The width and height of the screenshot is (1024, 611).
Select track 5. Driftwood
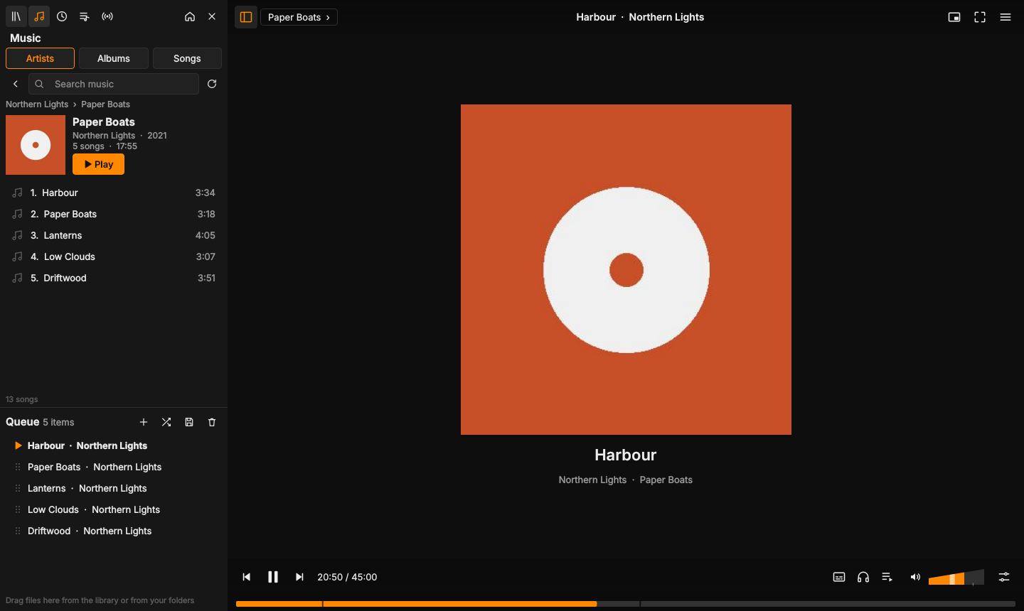pos(114,278)
